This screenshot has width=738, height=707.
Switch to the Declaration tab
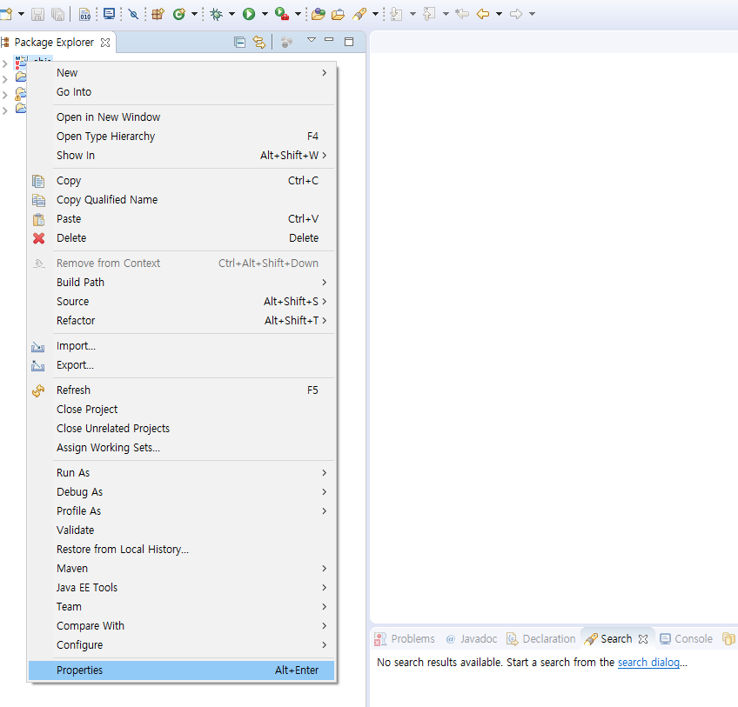pos(540,639)
